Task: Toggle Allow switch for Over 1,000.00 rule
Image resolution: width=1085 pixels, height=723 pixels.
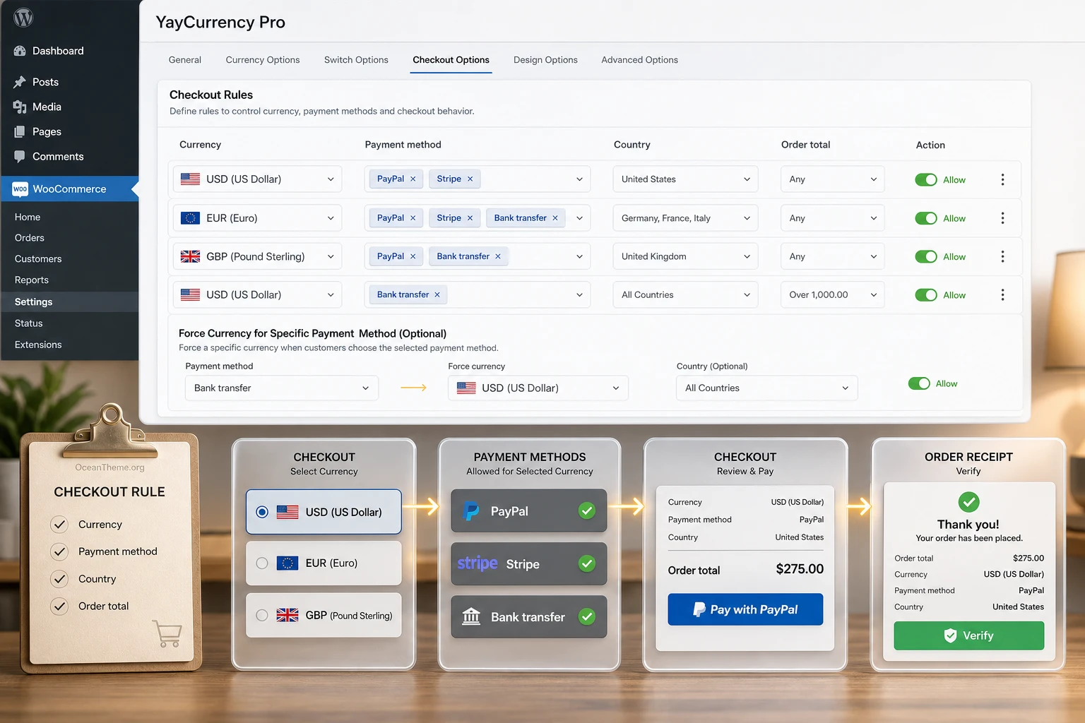Action: point(926,295)
